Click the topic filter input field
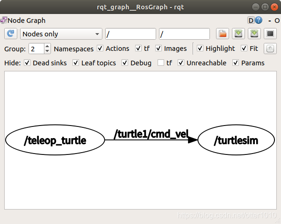Screen dimensions: 281x224 (184, 34)
